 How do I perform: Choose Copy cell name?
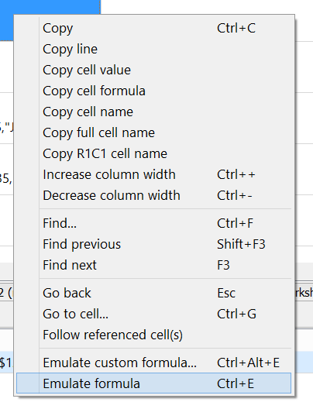pyautogui.click(x=153, y=112)
